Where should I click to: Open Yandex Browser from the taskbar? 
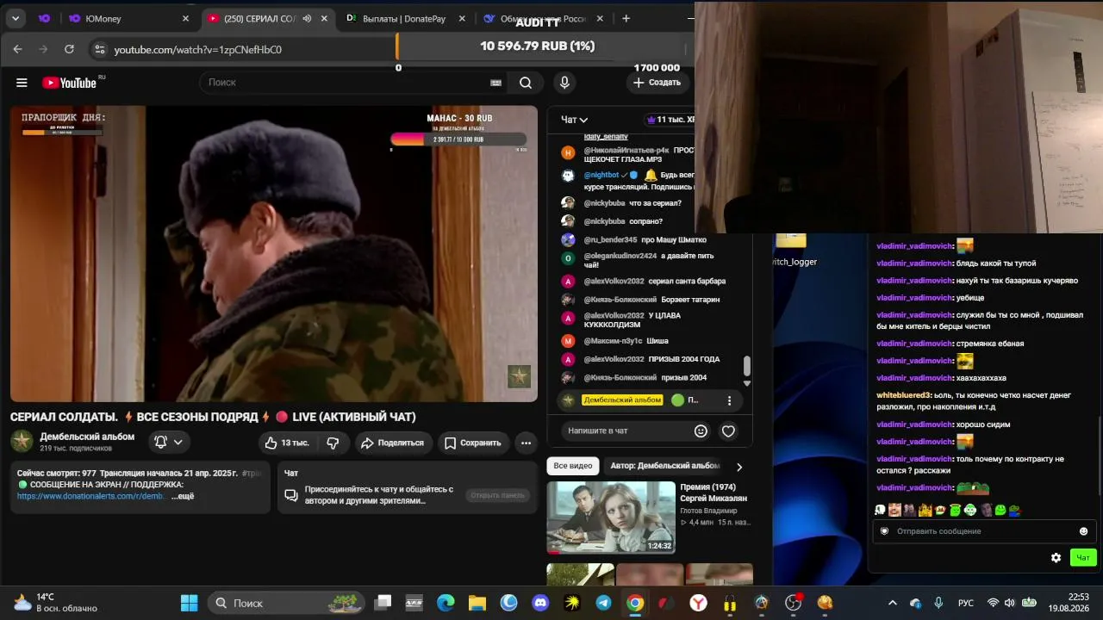pyautogui.click(x=698, y=603)
